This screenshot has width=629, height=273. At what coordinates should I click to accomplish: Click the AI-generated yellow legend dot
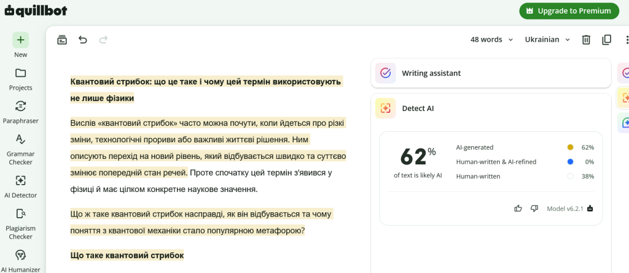570,147
